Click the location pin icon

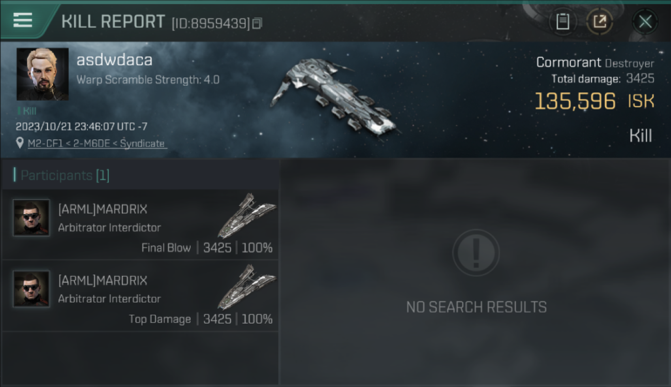pos(20,143)
